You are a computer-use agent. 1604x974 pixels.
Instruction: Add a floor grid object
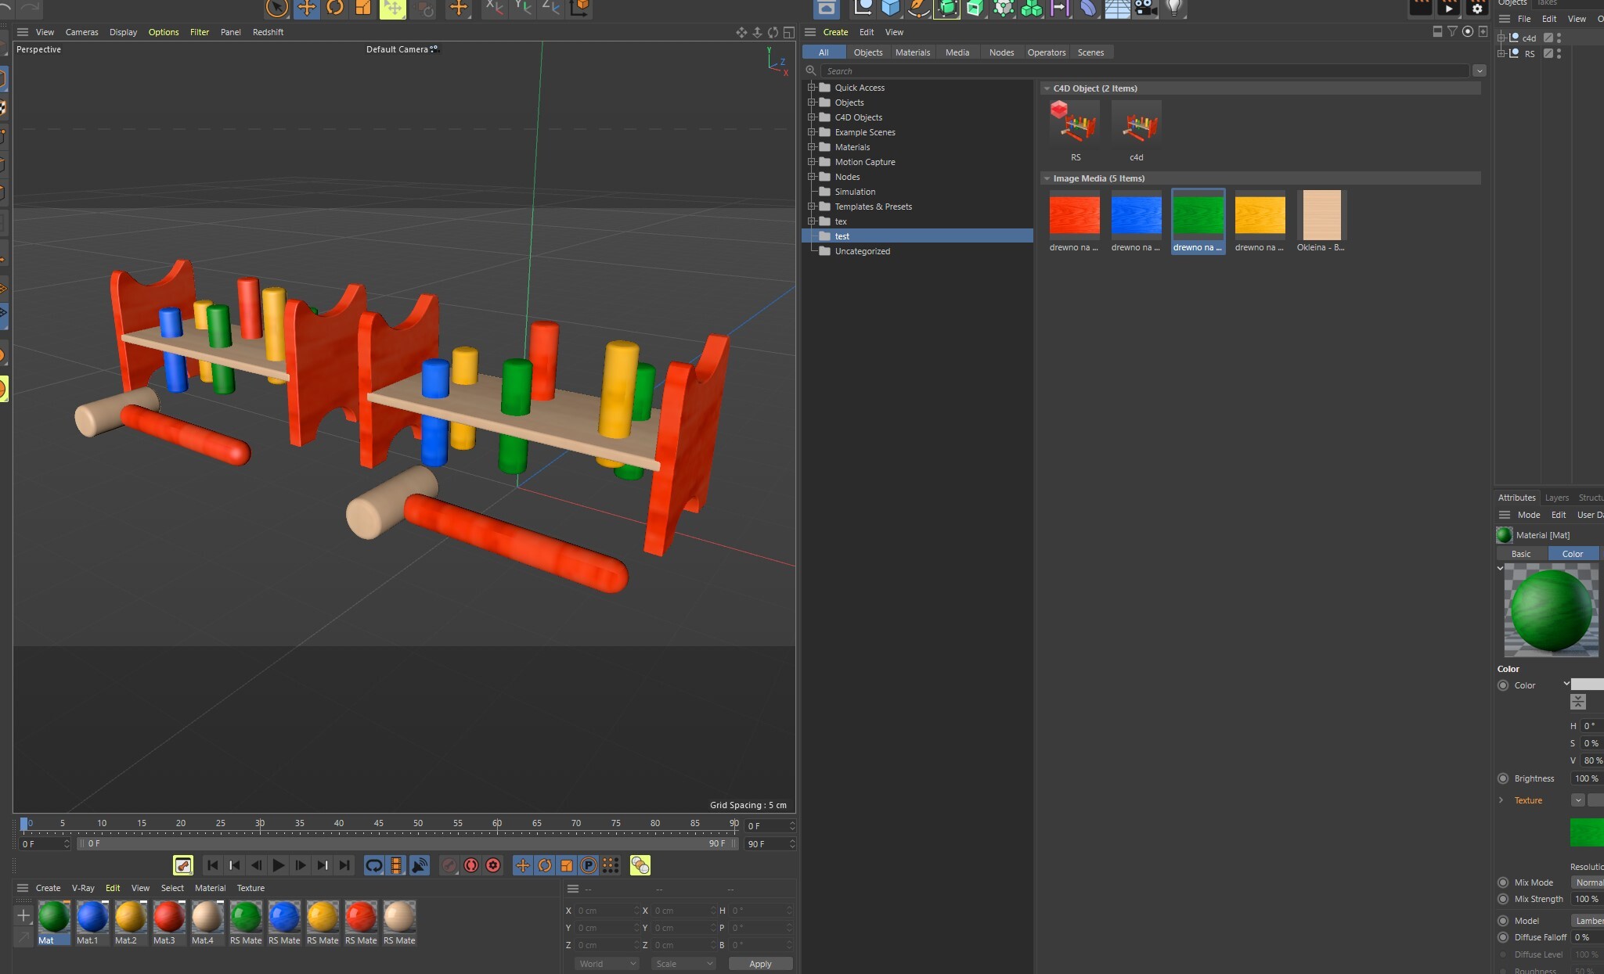coord(1117,8)
